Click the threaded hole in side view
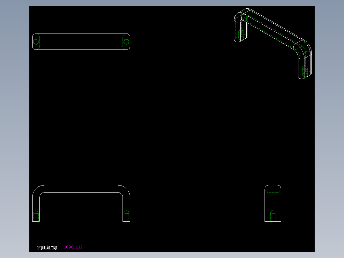Viewport: 344px width, 258px height. point(273,216)
